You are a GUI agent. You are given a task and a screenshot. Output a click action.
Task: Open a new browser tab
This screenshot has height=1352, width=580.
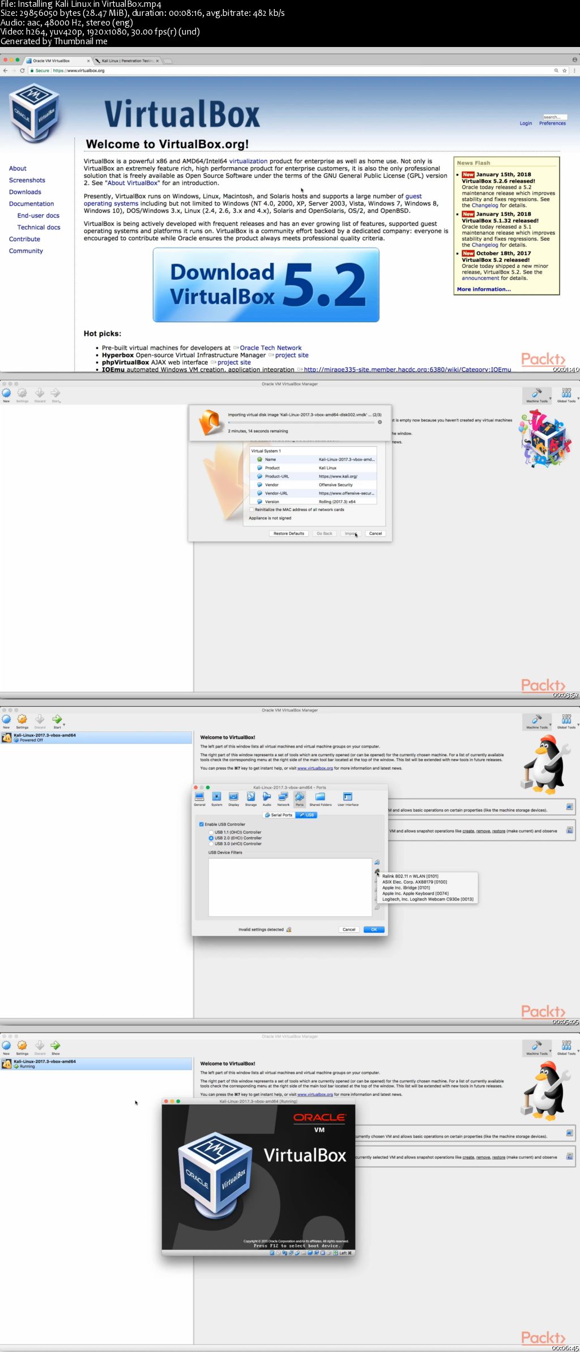point(168,61)
